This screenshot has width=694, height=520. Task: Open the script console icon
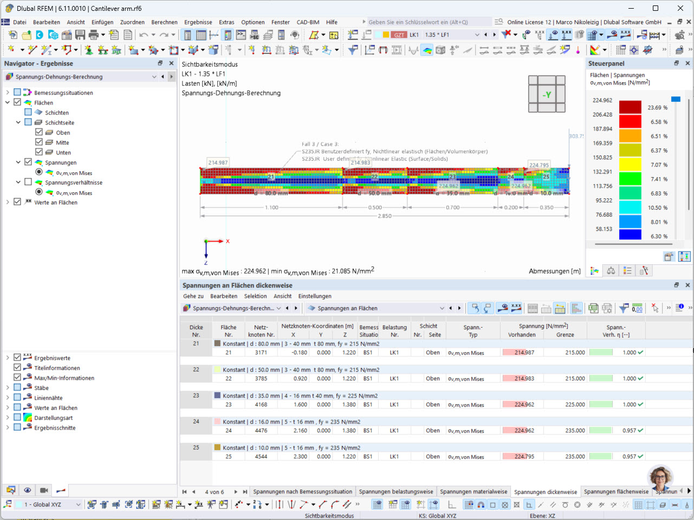point(241,35)
